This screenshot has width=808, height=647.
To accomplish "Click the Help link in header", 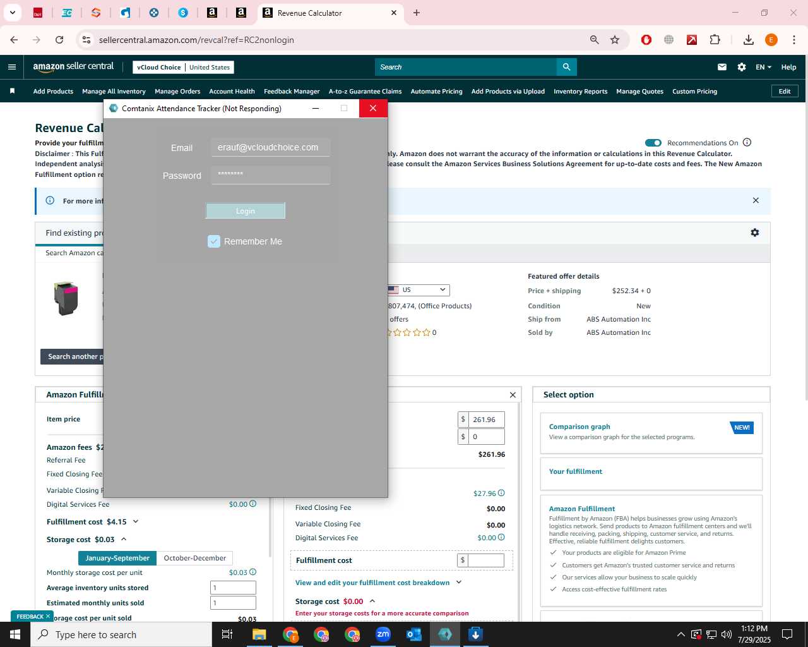I will tap(788, 67).
